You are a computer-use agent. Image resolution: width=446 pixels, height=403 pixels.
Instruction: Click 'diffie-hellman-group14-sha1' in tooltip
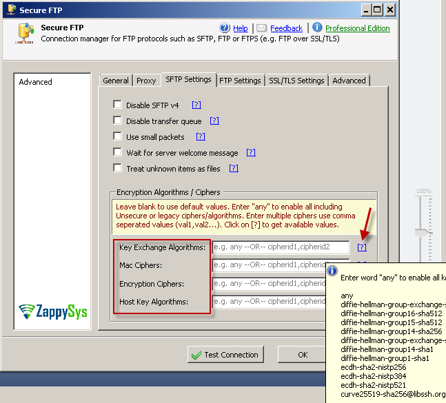(387, 349)
